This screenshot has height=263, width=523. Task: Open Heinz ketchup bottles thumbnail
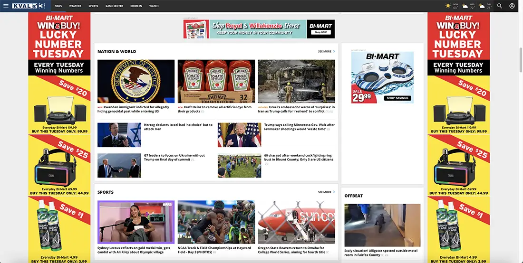pos(216,81)
